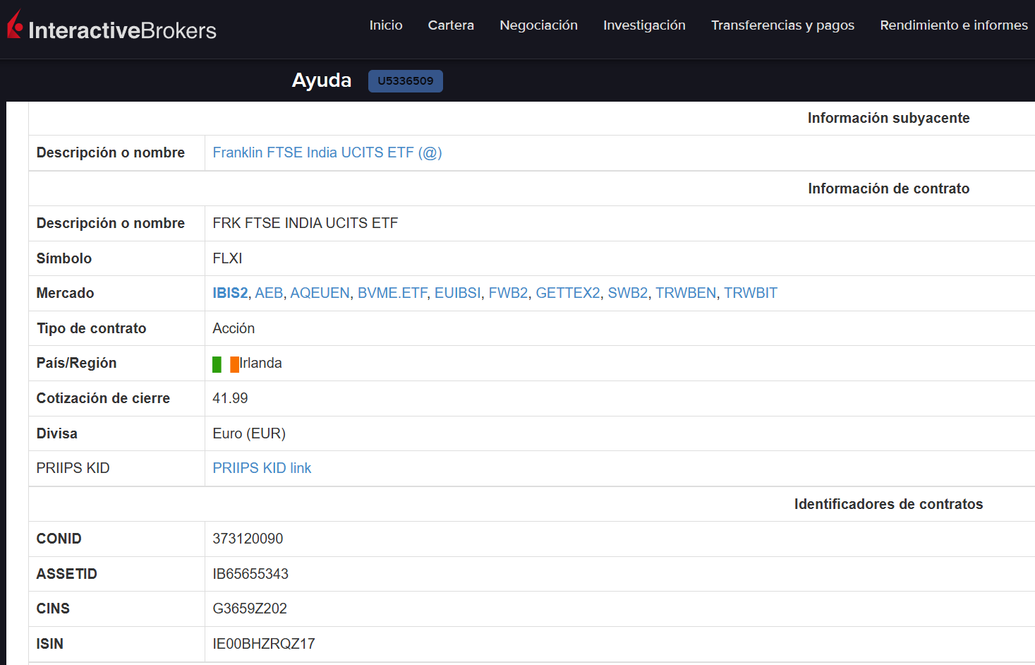Click the ISIN value IE00BHZRQZ17
Screen dimensions: 1035x665
pos(264,644)
